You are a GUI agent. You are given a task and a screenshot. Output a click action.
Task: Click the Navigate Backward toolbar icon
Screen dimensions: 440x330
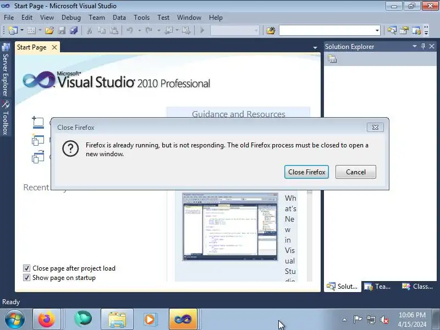click(x=169, y=30)
